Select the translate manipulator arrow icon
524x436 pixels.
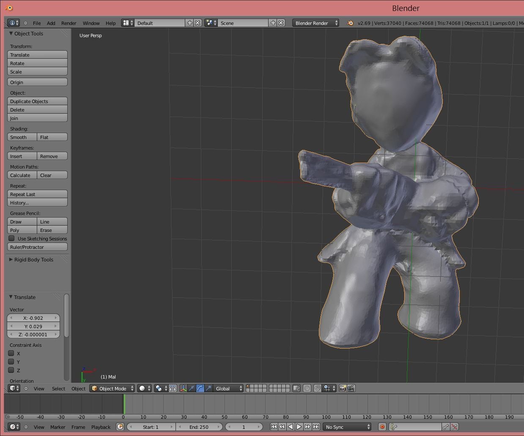[x=192, y=388]
